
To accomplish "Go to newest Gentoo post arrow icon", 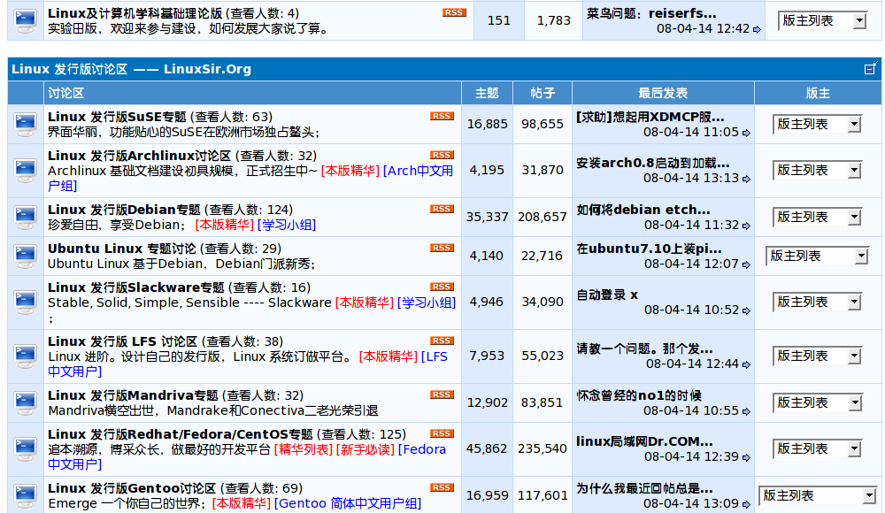I will point(746,504).
